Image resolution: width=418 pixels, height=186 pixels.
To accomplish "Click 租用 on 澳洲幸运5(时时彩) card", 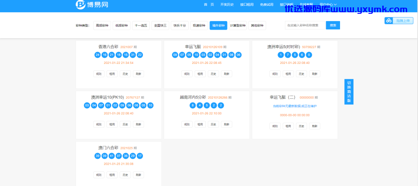I will (x=288, y=74).
